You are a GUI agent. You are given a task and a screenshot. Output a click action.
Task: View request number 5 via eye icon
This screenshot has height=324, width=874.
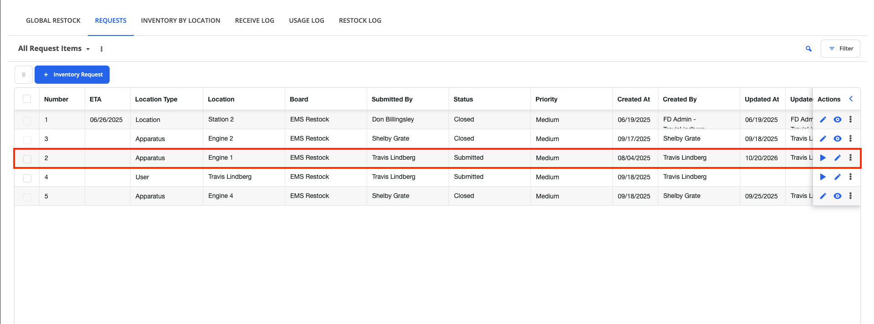pyautogui.click(x=838, y=196)
